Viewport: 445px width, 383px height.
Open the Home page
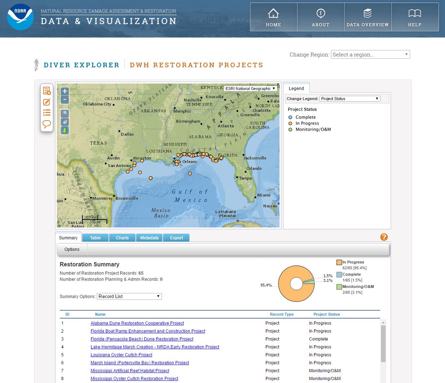pos(273,17)
